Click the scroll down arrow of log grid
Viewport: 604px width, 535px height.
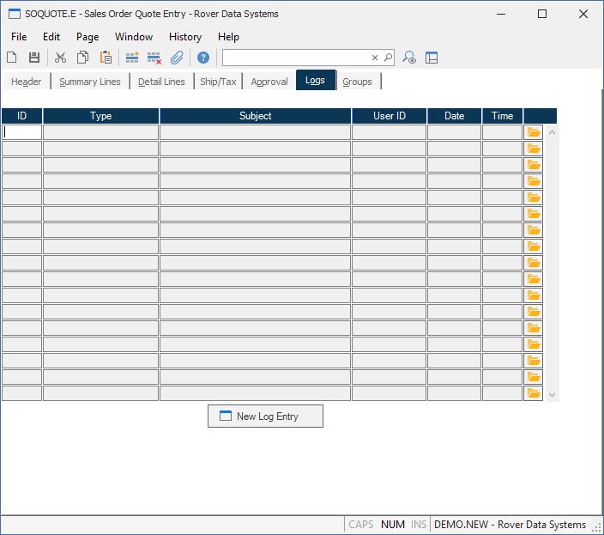coord(552,395)
